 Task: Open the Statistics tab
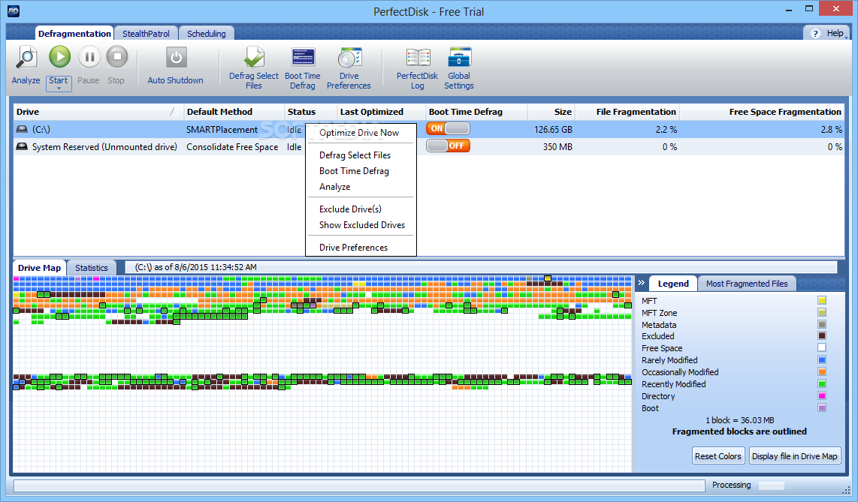point(92,268)
